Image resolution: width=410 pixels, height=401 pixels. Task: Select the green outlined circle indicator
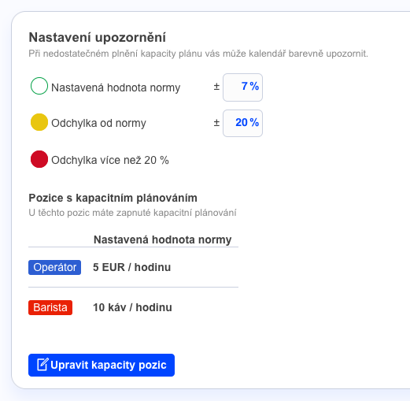(x=39, y=86)
